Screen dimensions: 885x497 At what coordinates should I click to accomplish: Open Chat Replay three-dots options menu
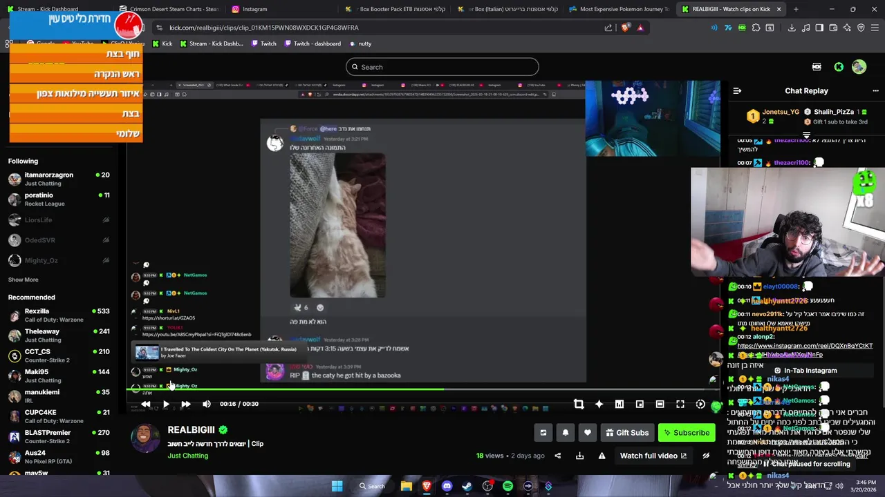click(x=875, y=90)
